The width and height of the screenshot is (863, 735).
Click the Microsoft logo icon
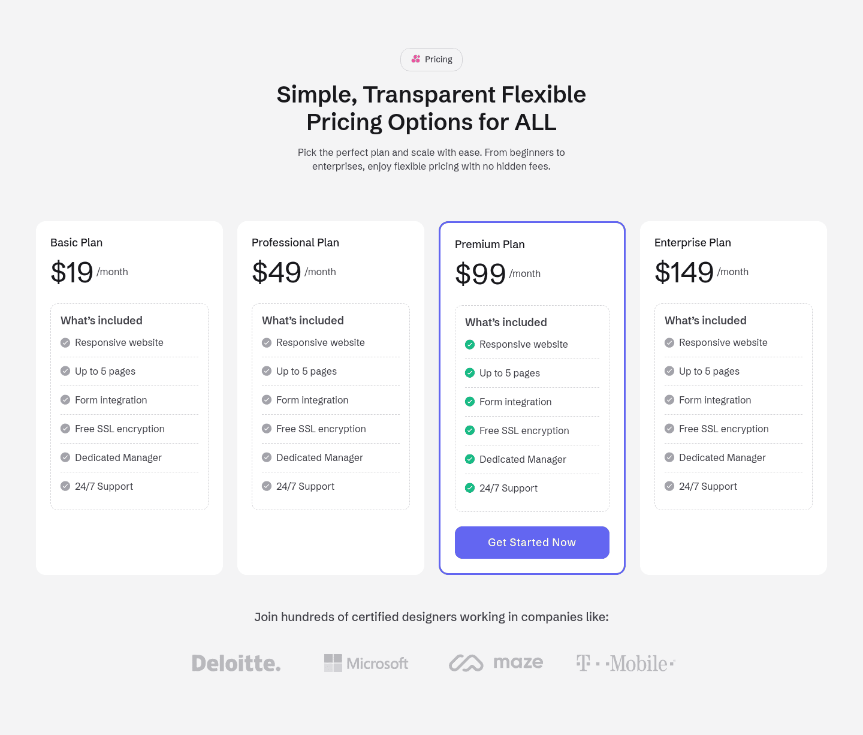coord(333,663)
